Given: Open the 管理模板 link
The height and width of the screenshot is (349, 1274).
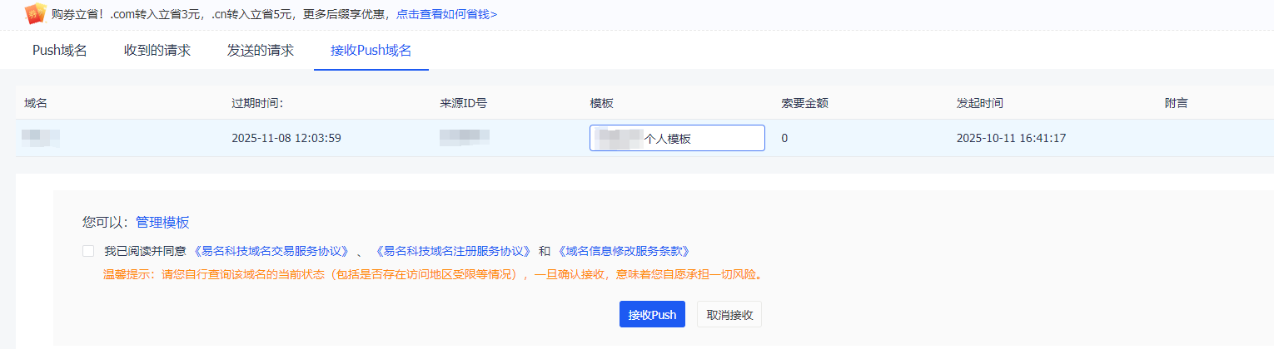Looking at the screenshot, I should (x=162, y=222).
